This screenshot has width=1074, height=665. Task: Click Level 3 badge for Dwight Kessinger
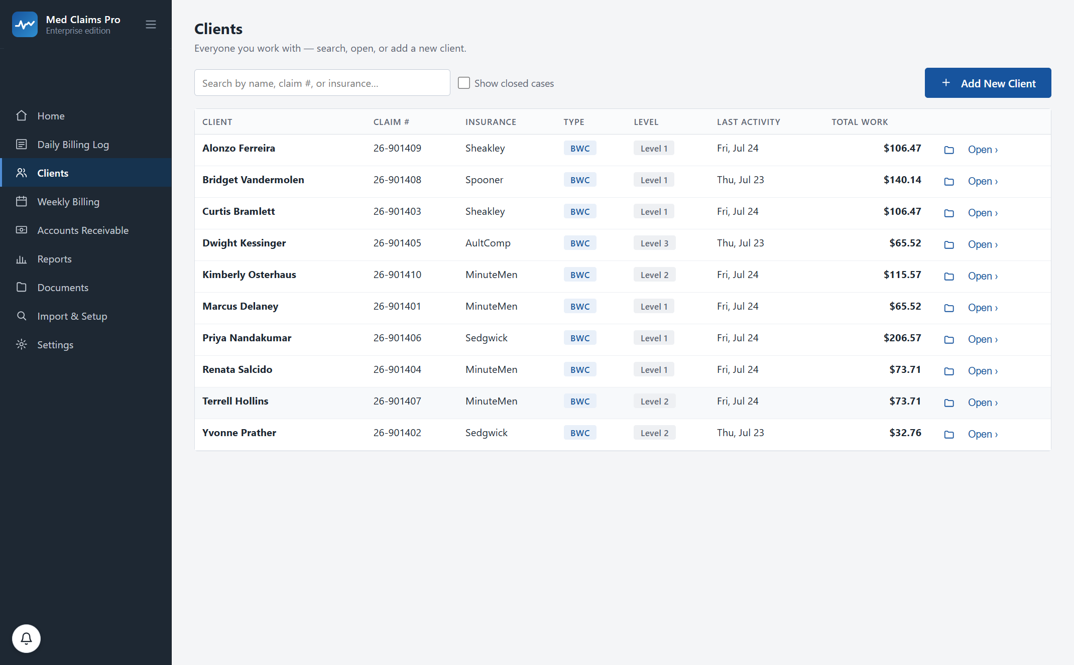point(654,243)
